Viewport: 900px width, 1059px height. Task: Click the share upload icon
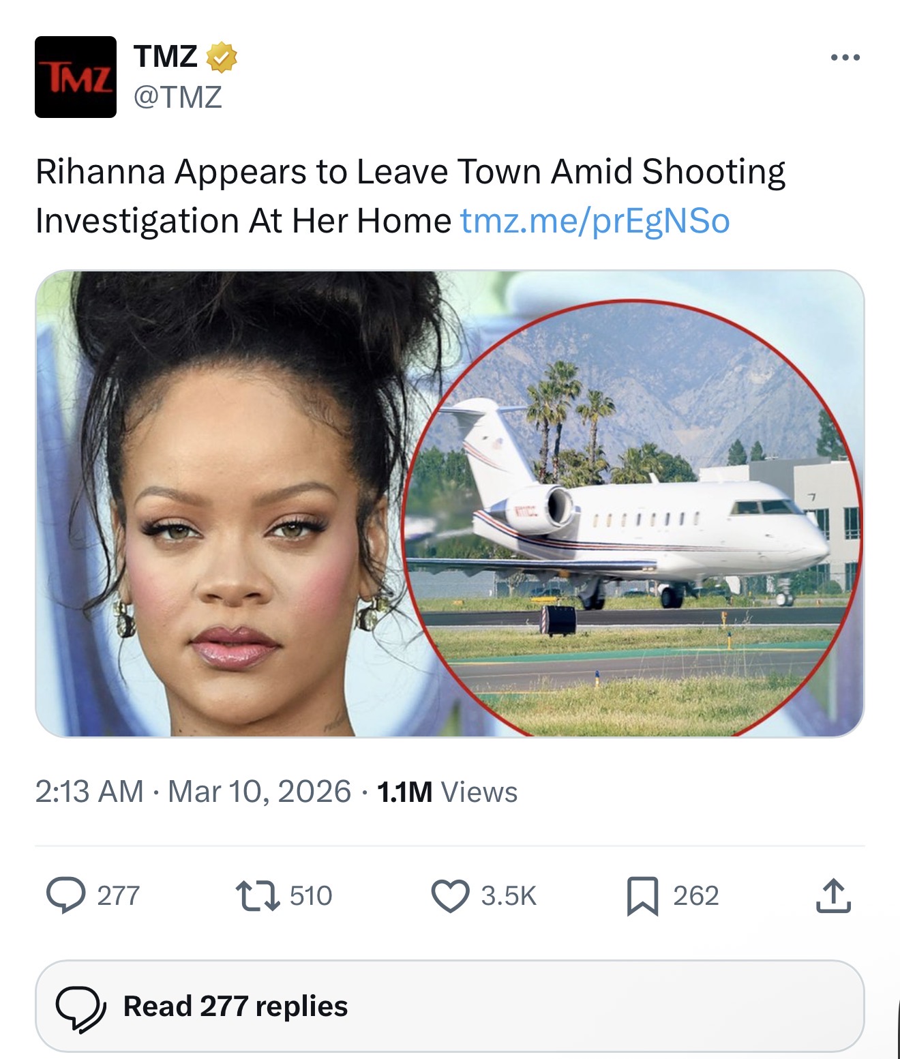[x=833, y=895]
